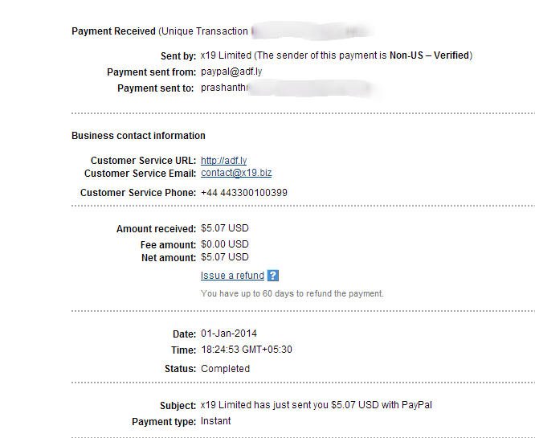This screenshot has height=438, width=535.
Task: Click the Payment Received heading text
Action: pos(113,31)
